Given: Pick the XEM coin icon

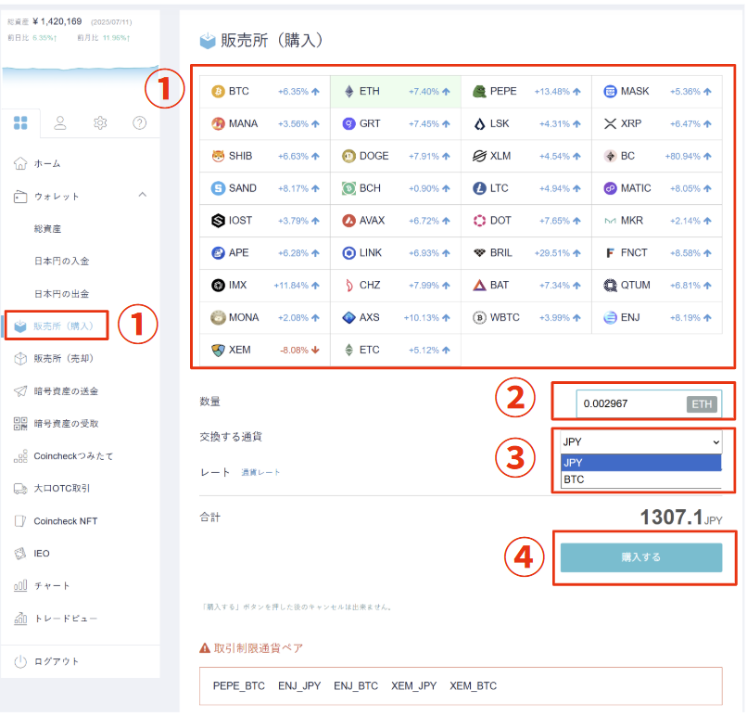Looking at the screenshot, I should pos(218,351).
